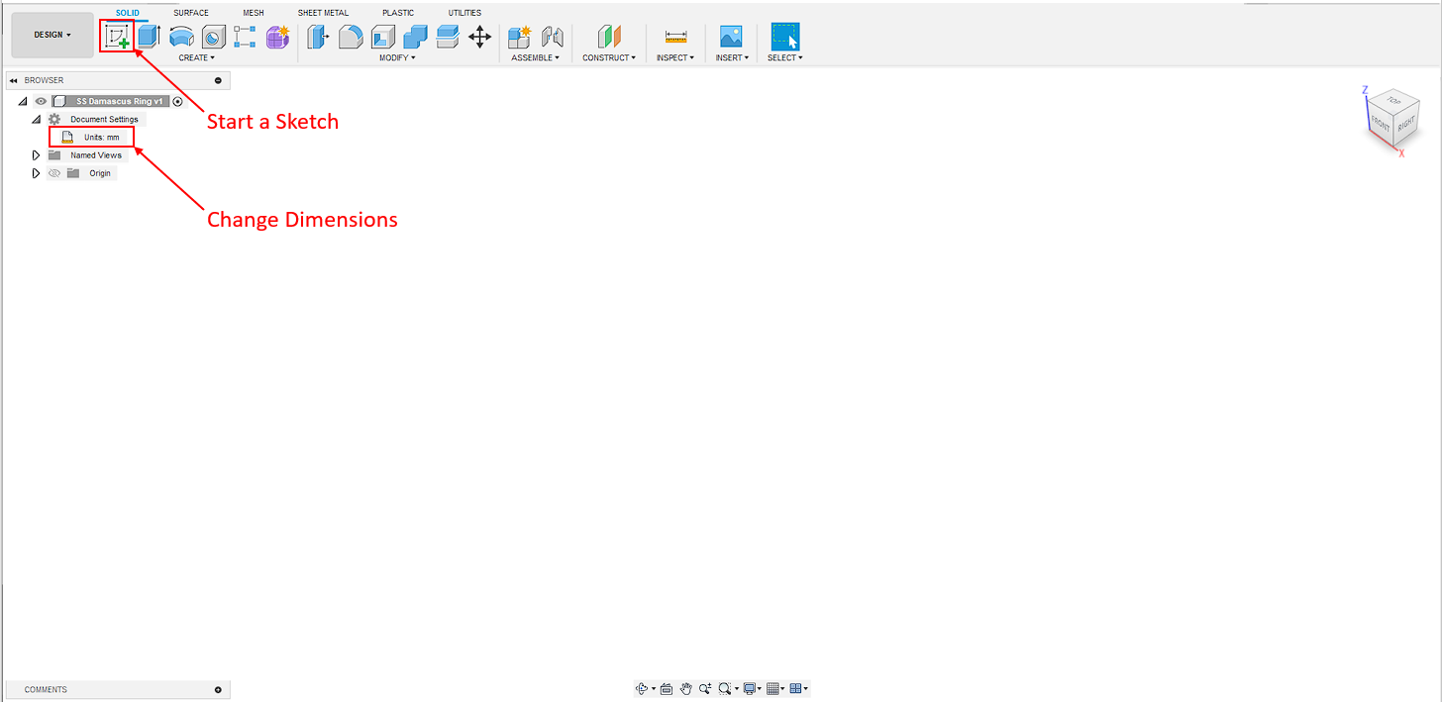Click the New Component icon

tap(520, 38)
